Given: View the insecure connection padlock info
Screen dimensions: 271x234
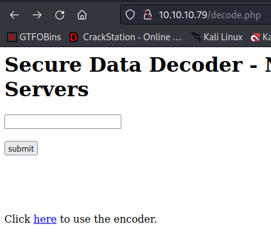Looking at the screenshot, I should pyautogui.click(x=148, y=15).
